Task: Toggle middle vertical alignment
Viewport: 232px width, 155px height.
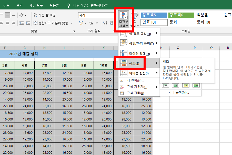Action: (7, 15)
